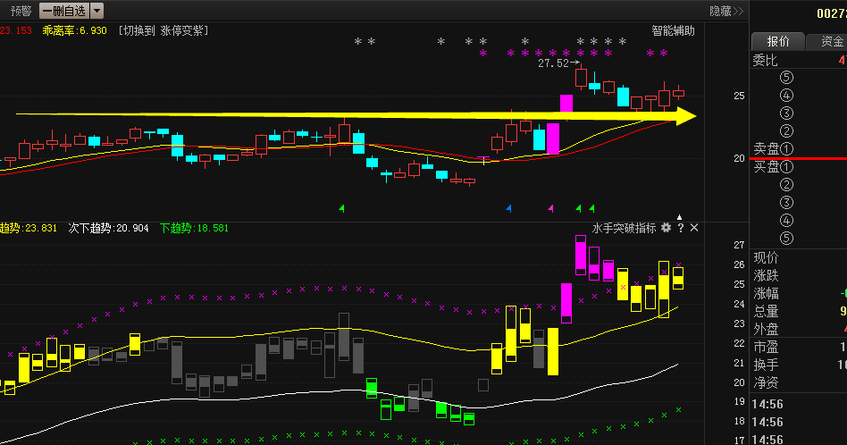This screenshot has width=847, height=445.
Task: Click the small white triangle panel resizer
Action: click(679, 217)
